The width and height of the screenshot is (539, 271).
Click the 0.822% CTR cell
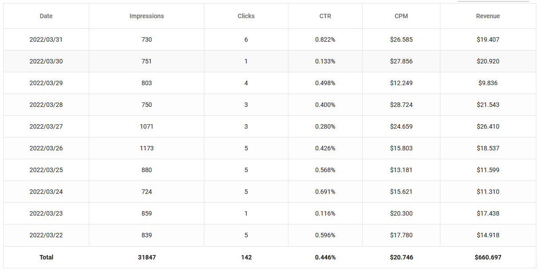(325, 39)
